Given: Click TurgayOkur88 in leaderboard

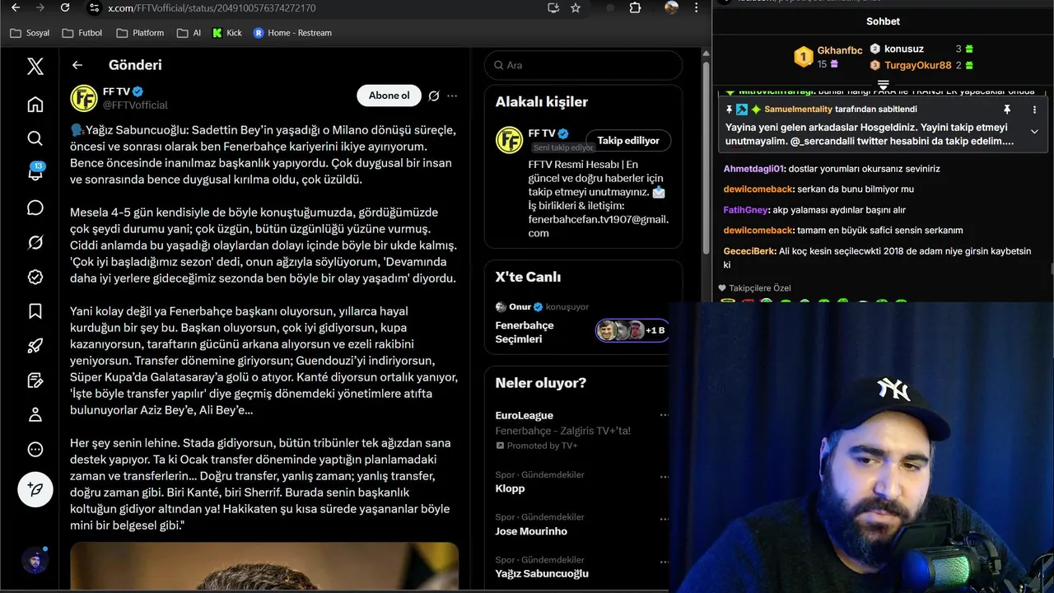Looking at the screenshot, I should tap(918, 65).
